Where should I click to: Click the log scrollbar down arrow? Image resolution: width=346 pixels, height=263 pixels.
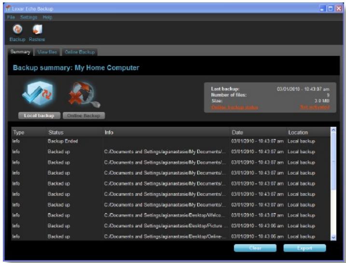333,237
